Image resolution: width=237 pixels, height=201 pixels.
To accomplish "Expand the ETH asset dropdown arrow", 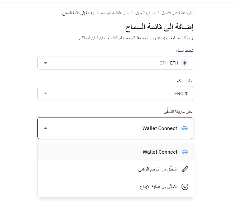I will point(46,63).
